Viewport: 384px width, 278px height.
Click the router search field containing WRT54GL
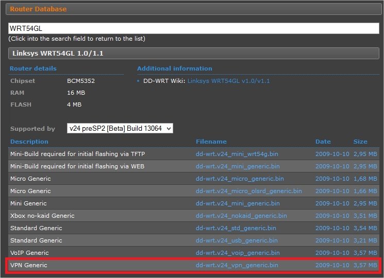[193, 29]
